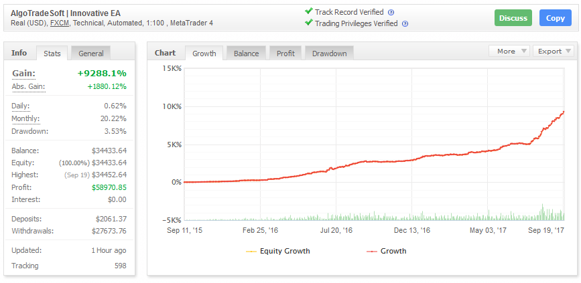Image resolution: width=581 pixels, height=283 pixels.
Task: Select the Stats tab
Action: coord(52,54)
